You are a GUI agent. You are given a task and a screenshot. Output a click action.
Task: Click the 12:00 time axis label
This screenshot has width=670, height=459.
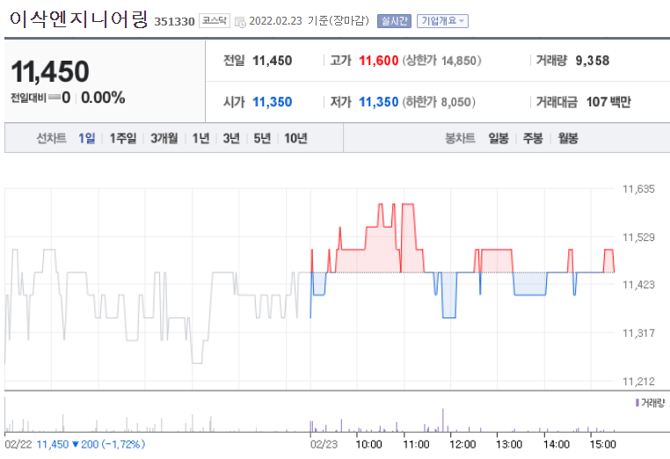coord(462,444)
